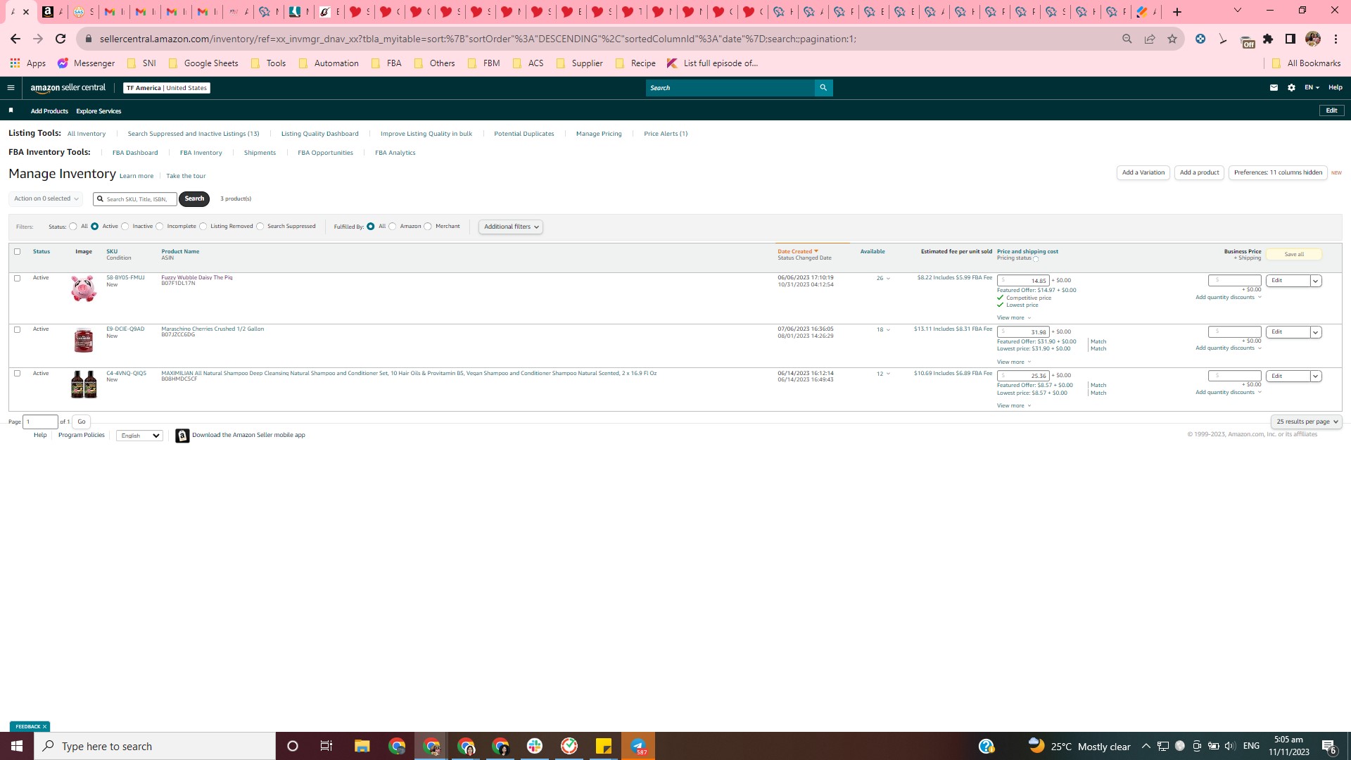1351x760 pixels.
Task: Click the browser back arrow
Action: coord(15,39)
